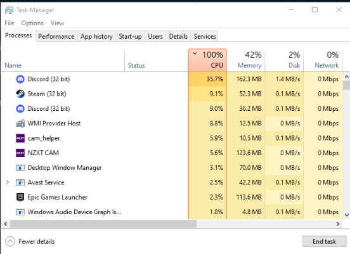Screen dimensions: 350x254
Task: Sort by the Network column header
Action: pyautogui.click(x=323, y=60)
